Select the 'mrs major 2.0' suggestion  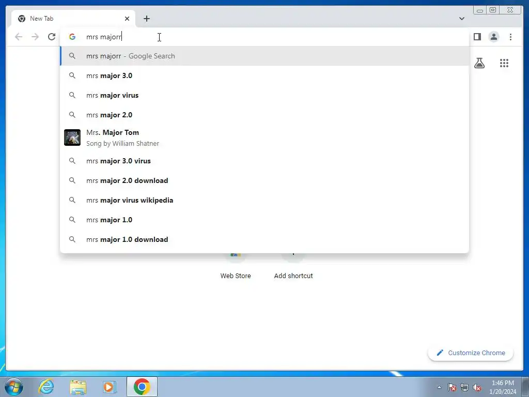click(264, 115)
